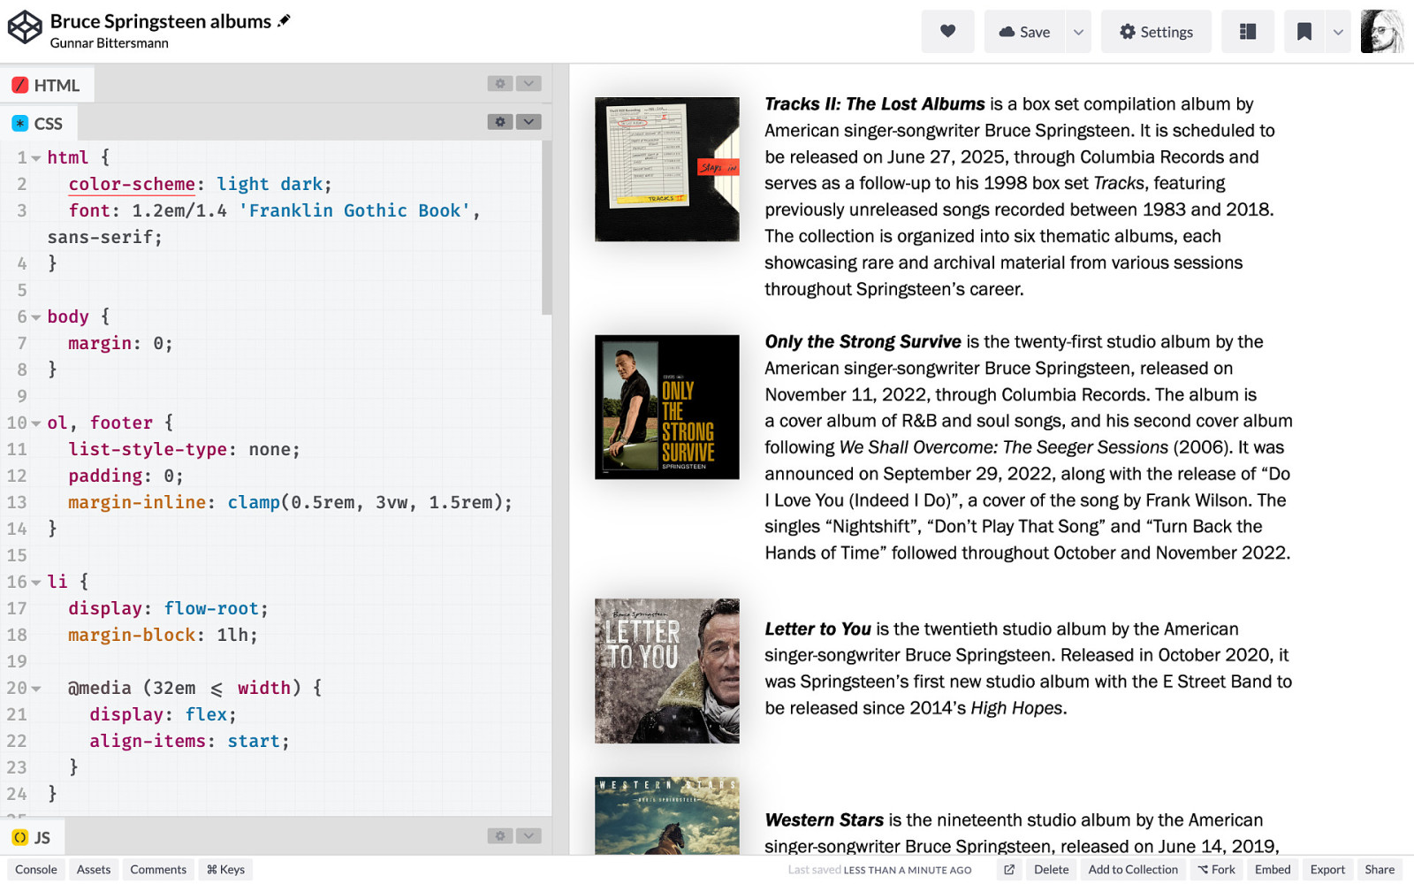Select the CSS editor tab

[x=38, y=124]
